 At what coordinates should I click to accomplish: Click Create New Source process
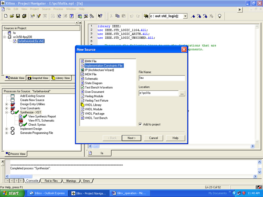(32, 100)
